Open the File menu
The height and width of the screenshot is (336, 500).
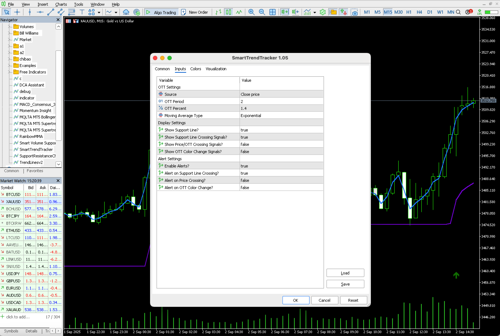pyautogui.click(x=11, y=4)
